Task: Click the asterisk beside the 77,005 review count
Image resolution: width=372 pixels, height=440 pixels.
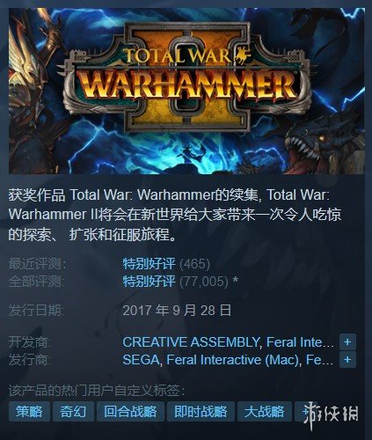Action: click(235, 282)
